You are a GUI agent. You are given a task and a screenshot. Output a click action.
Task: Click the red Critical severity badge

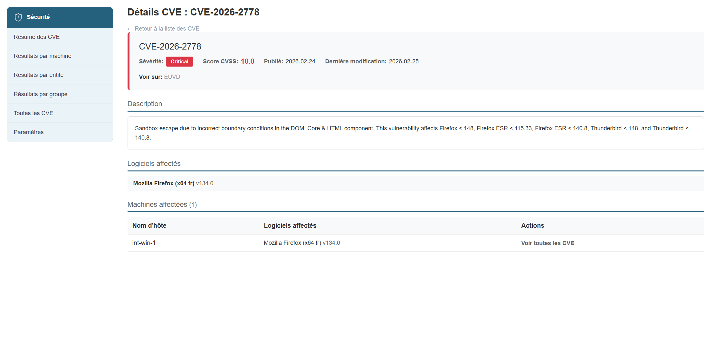(x=179, y=61)
